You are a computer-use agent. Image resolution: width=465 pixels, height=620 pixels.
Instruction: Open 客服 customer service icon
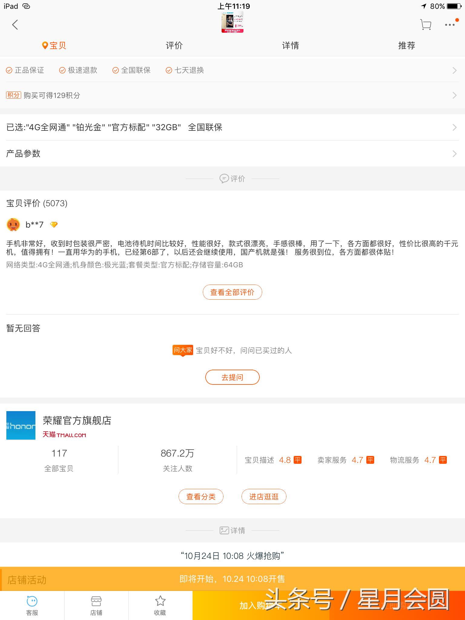point(32,605)
